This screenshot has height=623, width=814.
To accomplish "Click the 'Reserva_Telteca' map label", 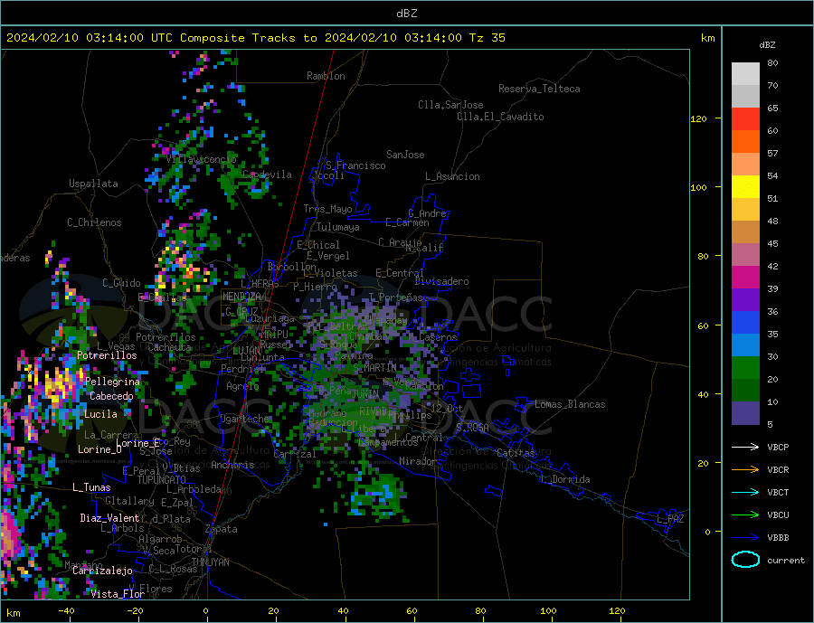I will 539,89.
